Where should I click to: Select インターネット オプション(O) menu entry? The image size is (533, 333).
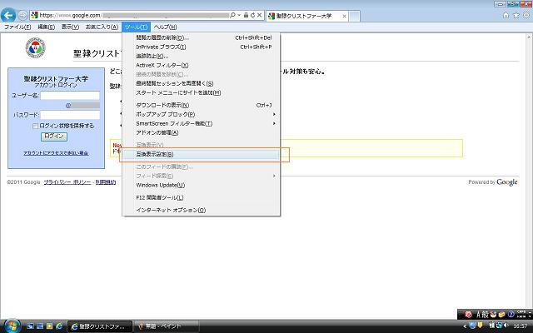pyautogui.click(x=202, y=210)
